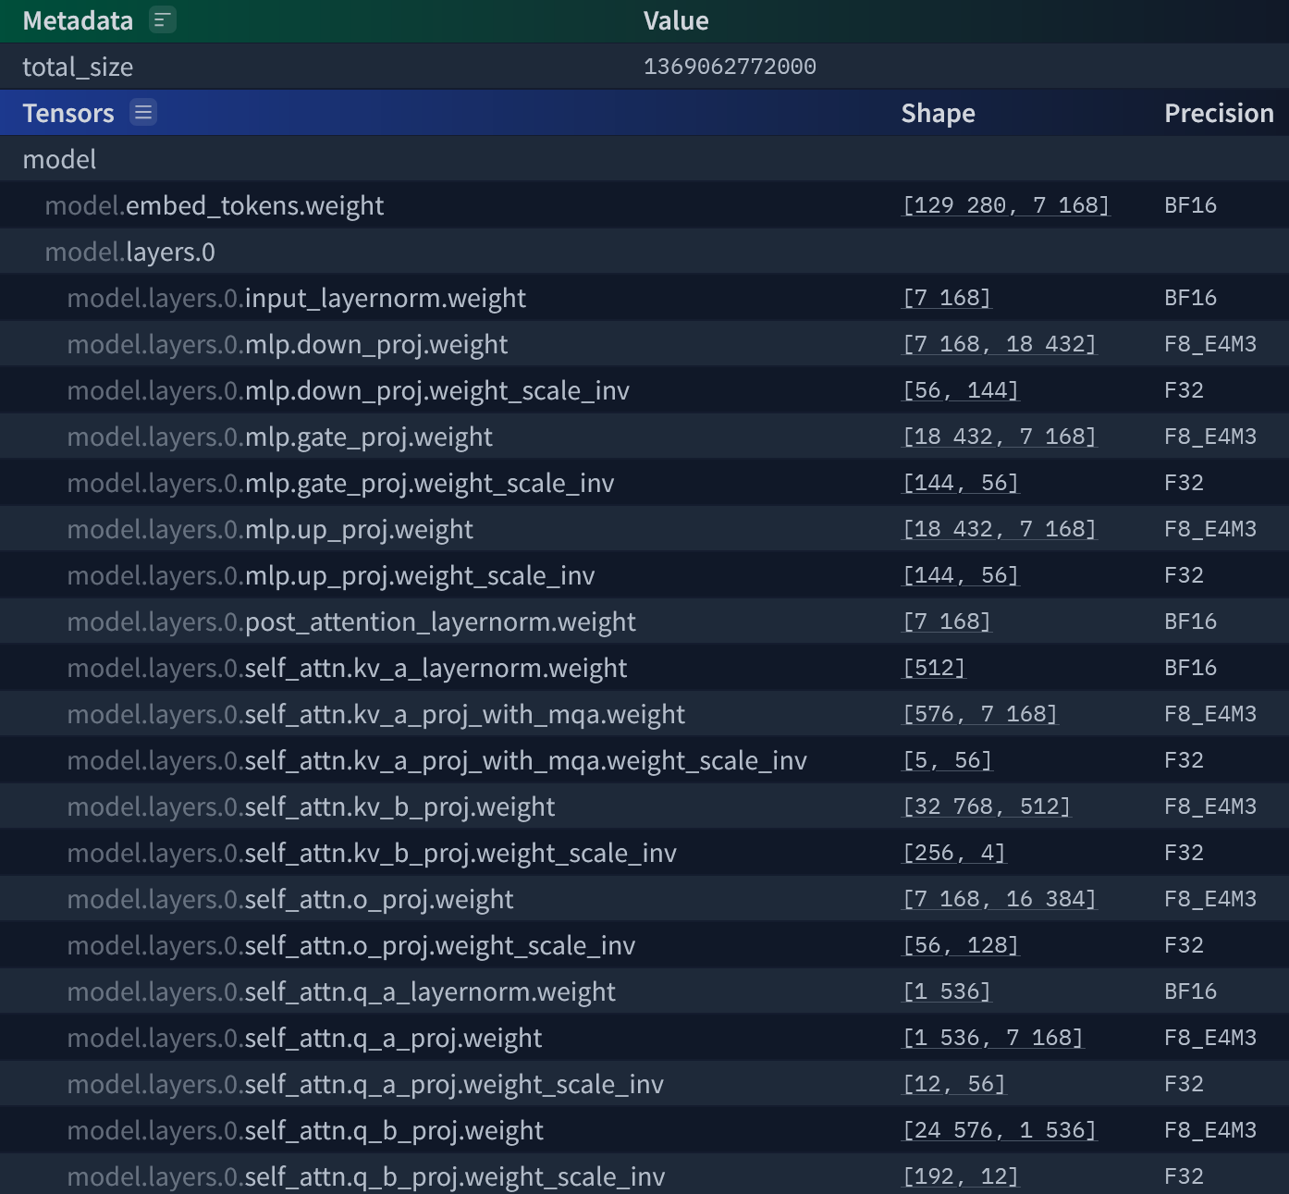Select self_attn.o_proj.weight row
1289x1194 pixels.
[644, 899]
